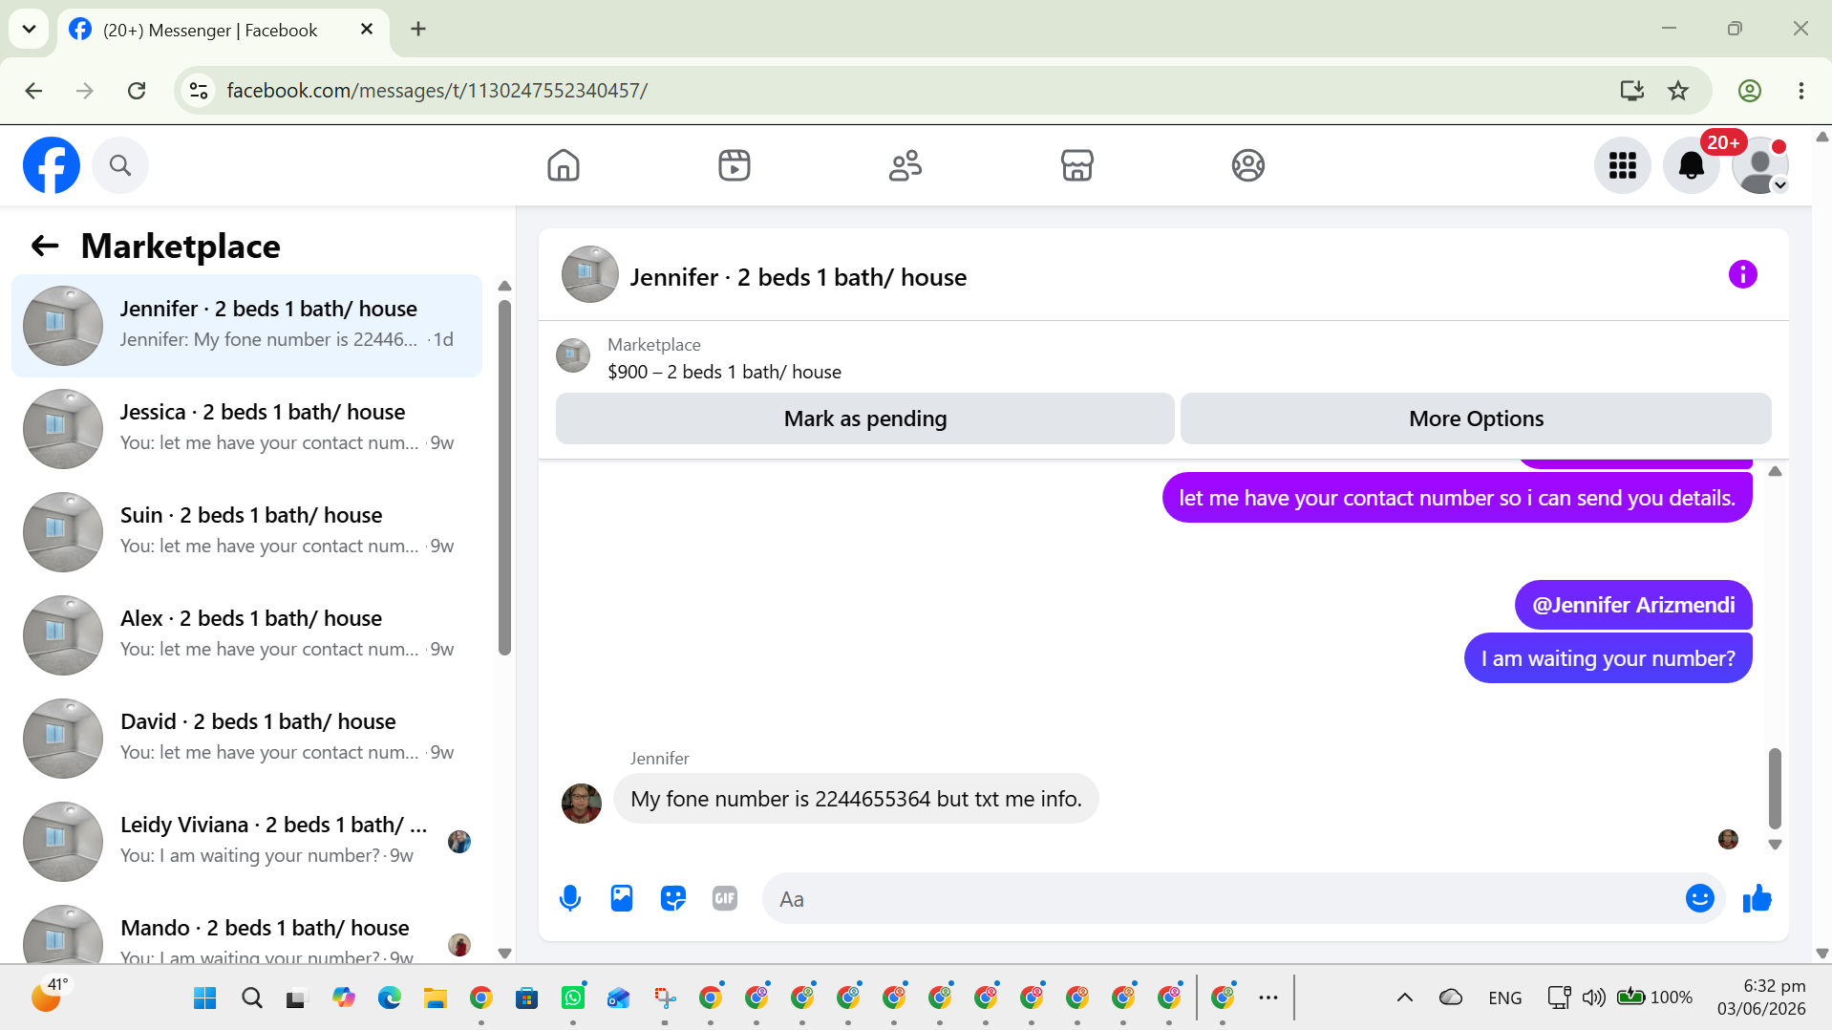Choose a sticker icon

tap(673, 898)
